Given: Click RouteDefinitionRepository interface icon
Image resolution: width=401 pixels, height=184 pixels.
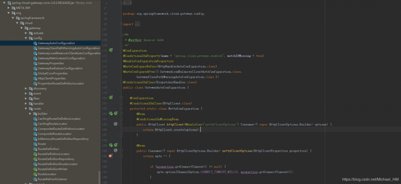Looking at the screenshot, I should (x=35, y=159).
